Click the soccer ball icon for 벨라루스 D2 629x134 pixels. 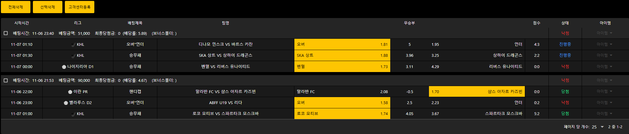click(x=66, y=103)
